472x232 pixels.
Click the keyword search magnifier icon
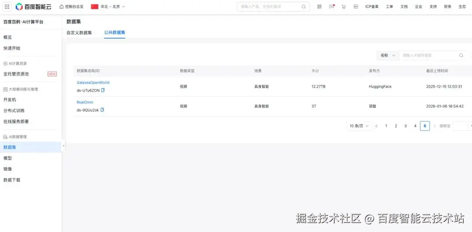[461, 55]
